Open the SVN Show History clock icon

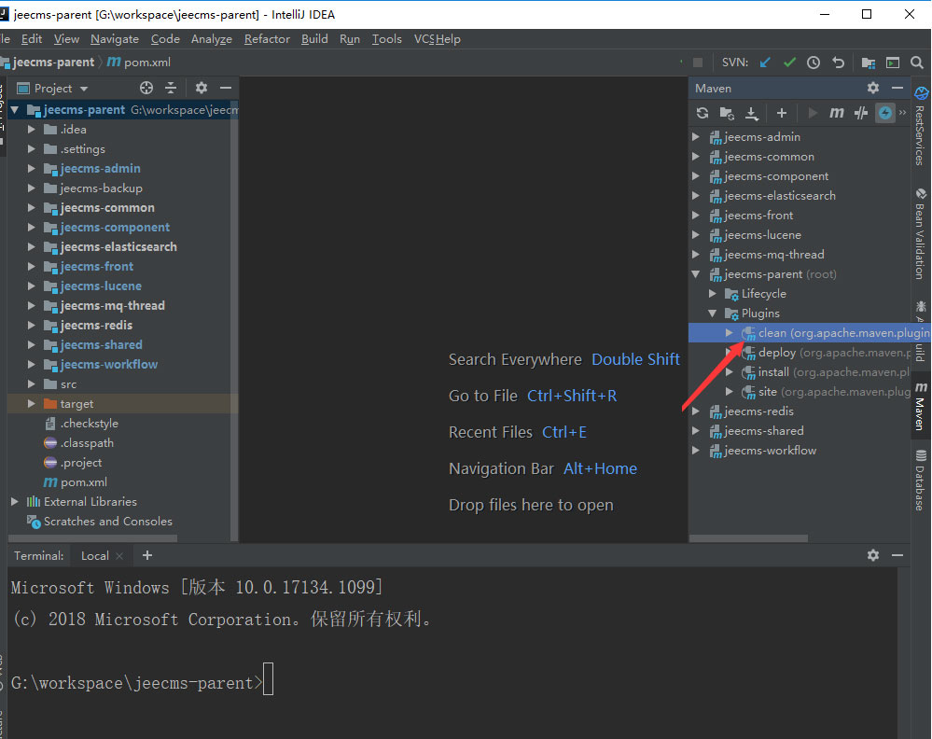tap(814, 63)
